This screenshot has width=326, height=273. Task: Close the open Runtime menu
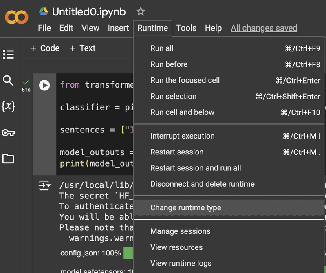[x=152, y=28]
